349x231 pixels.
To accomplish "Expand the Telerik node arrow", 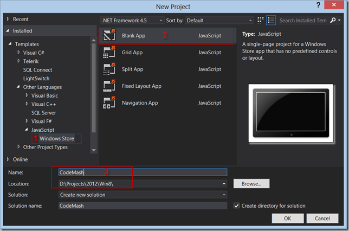I will [18, 61].
